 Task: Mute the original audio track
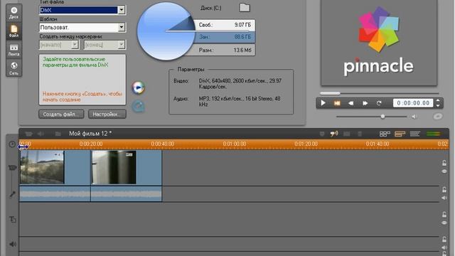444,198
